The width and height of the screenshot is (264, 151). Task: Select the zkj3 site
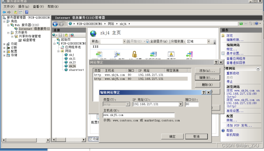pyautogui.click(x=72, y=62)
